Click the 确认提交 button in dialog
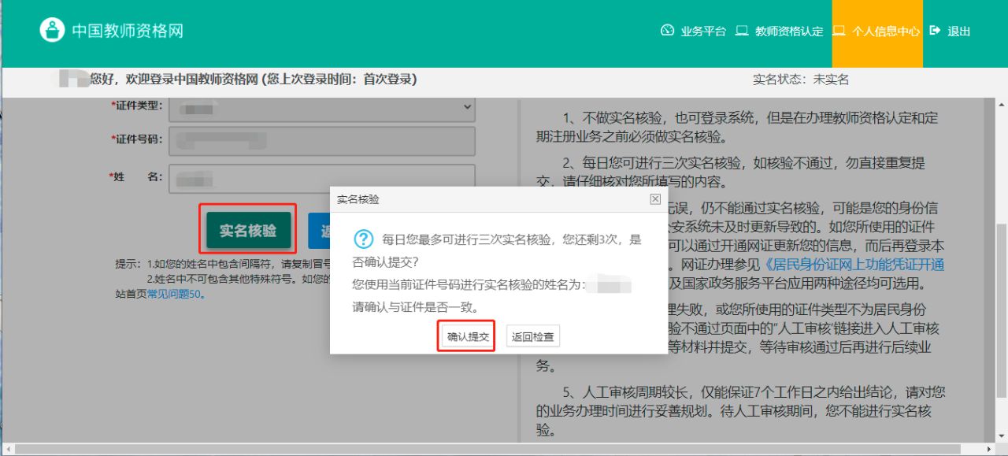1008x456 pixels. click(x=465, y=336)
